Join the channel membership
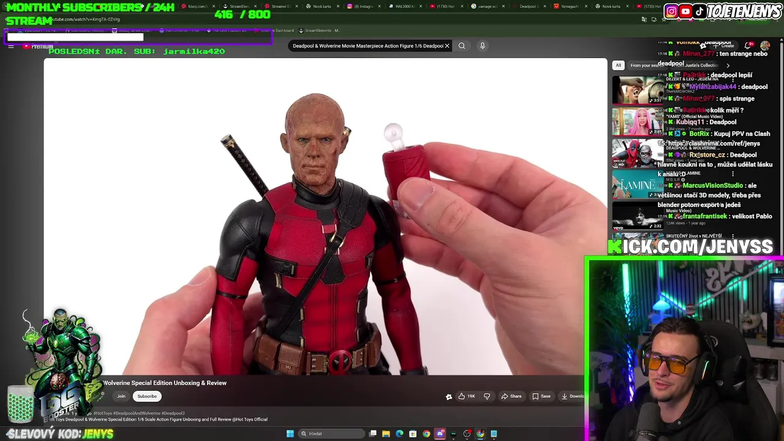The width and height of the screenshot is (784, 441). click(x=121, y=396)
